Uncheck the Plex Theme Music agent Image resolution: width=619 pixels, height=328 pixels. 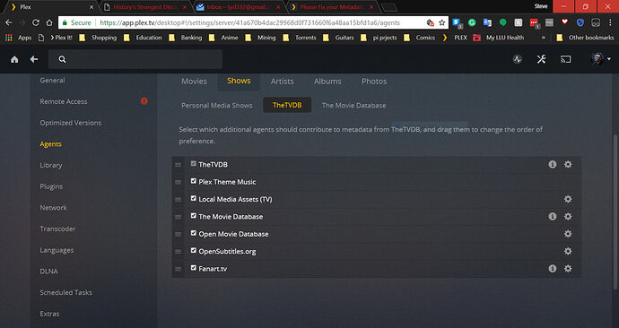coord(194,181)
